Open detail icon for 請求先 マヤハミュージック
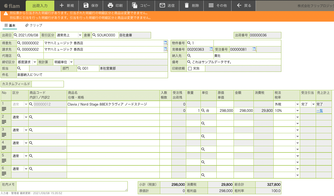The width and height of the screenshot is (334, 196). 165,49
